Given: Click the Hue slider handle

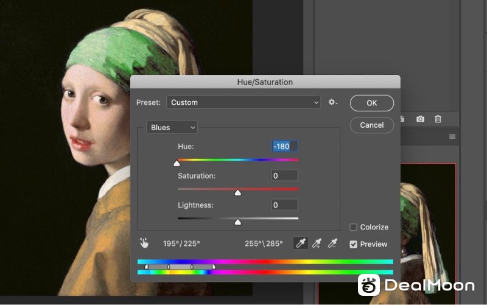Looking at the screenshot, I should pos(177,163).
